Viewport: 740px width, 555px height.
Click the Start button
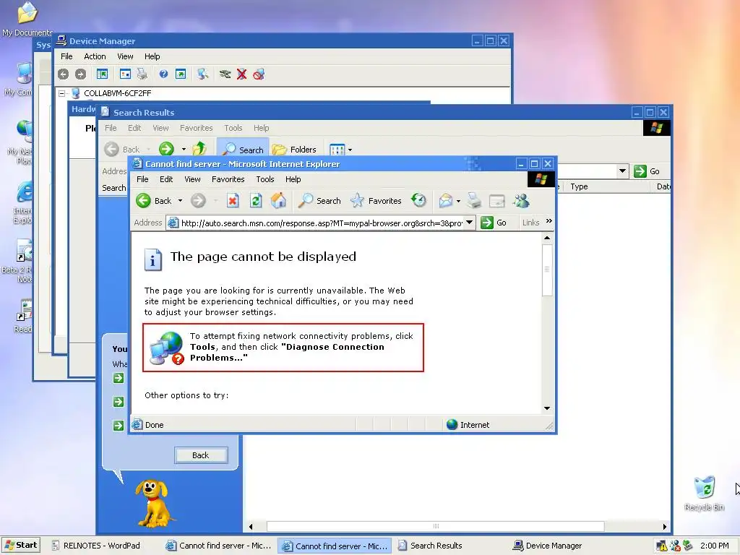click(21, 545)
